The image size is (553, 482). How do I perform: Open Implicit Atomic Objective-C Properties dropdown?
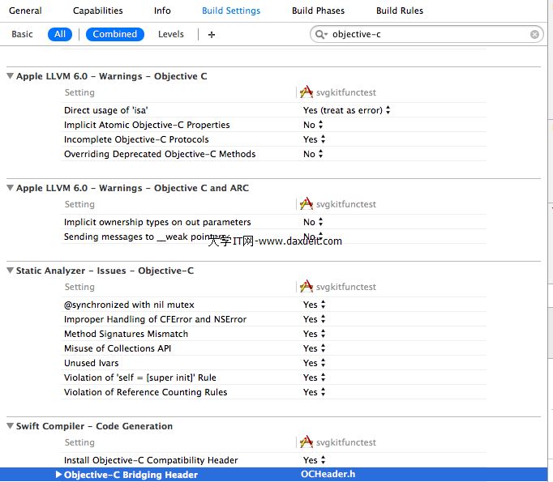313,125
